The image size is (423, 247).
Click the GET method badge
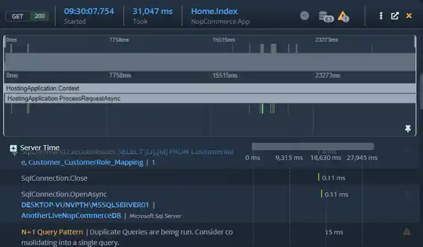pyautogui.click(x=17, y=16)
